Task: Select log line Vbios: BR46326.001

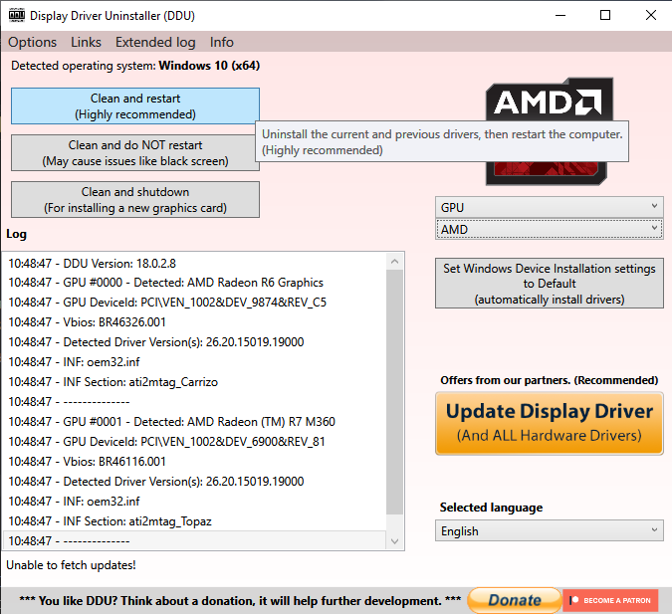Action: coord(194,322)
